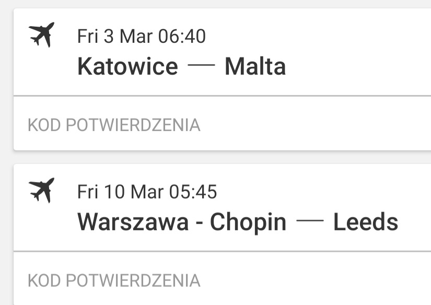
Task: Tap Kod Potwierdzenia under Katowice flight
Action: pyautogui.click(x=114, y=125)
